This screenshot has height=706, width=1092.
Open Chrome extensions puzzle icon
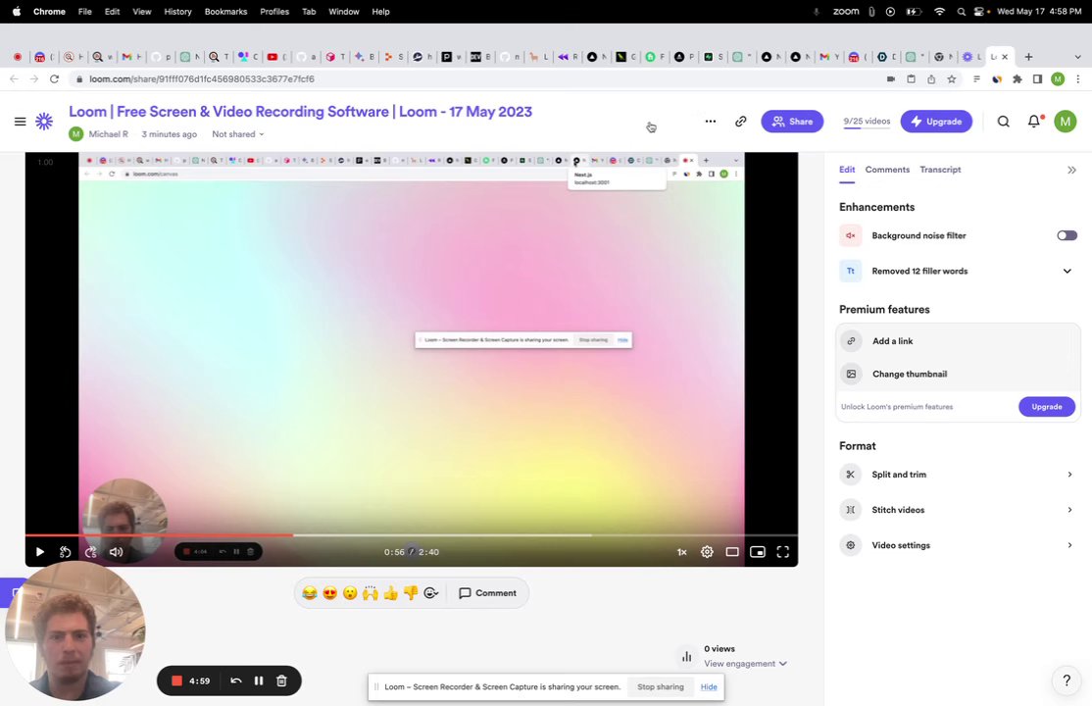coord(1018,78)
